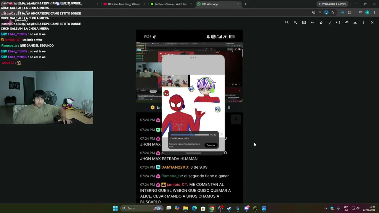379x213 pixels.
Task: Download the media from WhatsApp viewer
Action: [355, 22]
